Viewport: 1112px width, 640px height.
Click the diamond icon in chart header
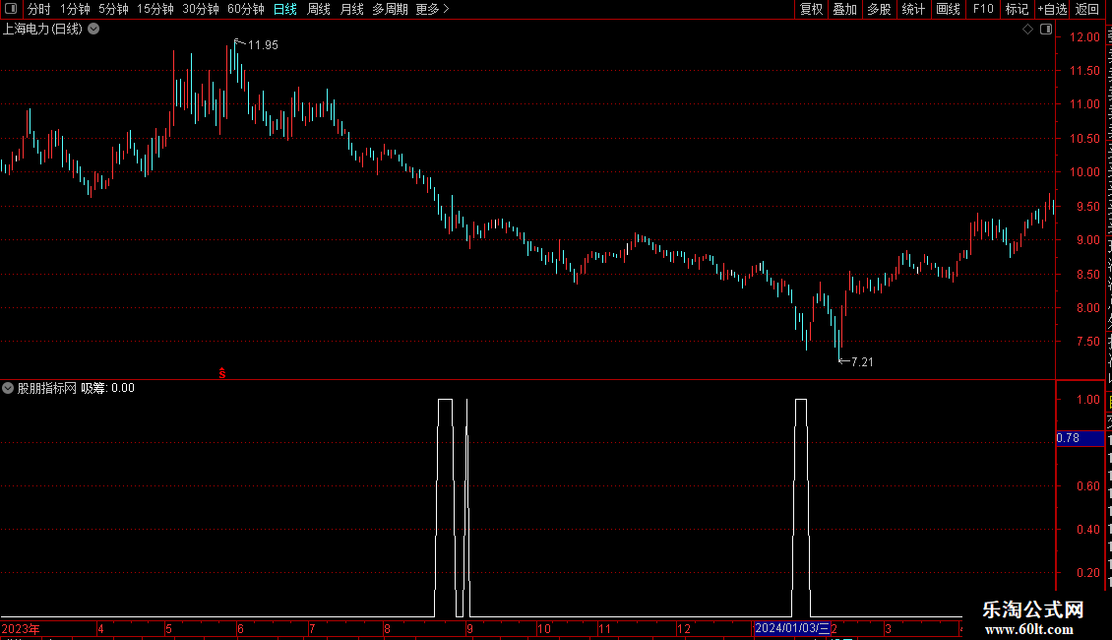coord(1027,30)
